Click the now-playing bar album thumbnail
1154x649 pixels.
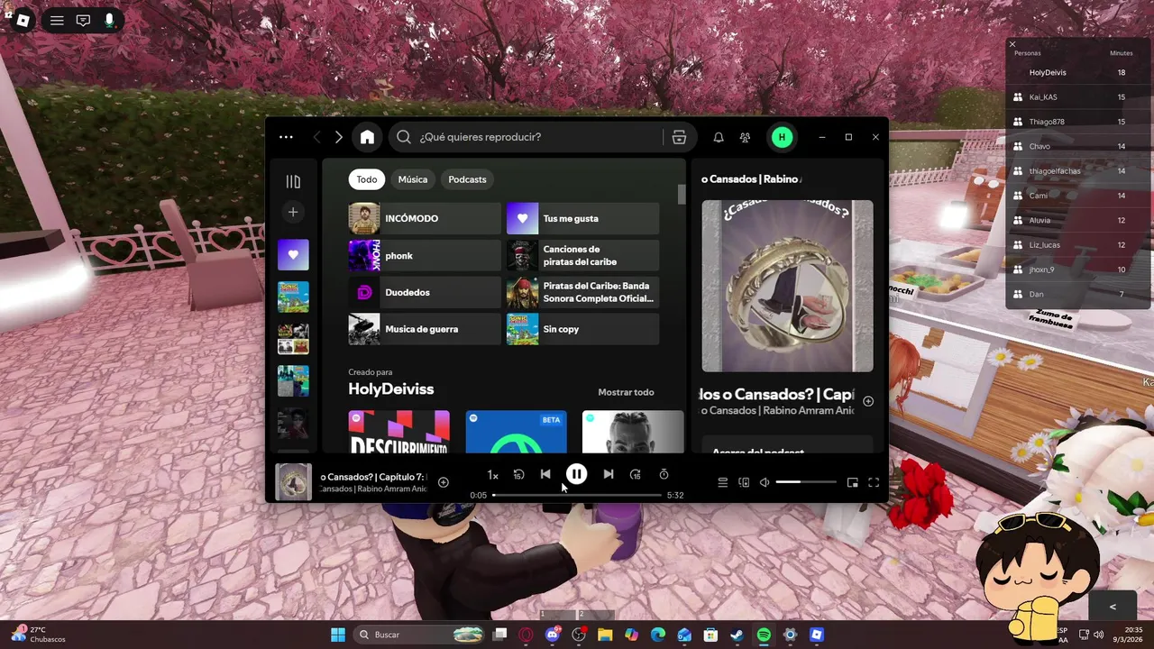(x=293, y=481)
